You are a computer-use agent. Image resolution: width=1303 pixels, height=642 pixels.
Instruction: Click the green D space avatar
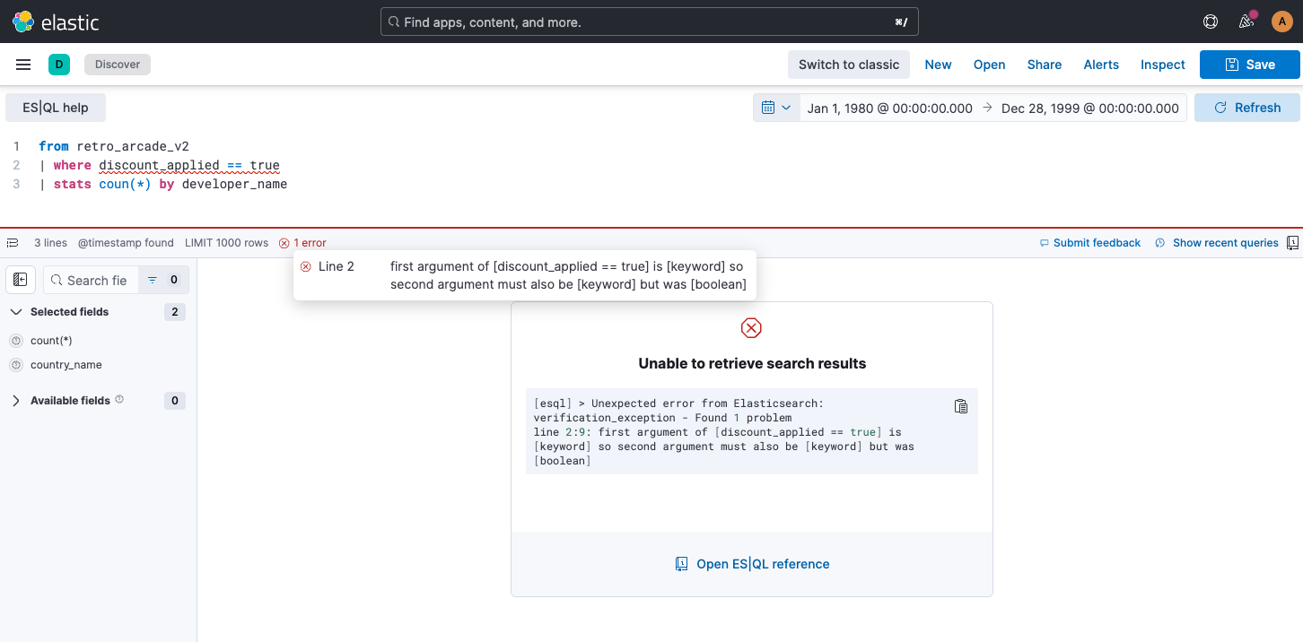(x=59, y=65)
